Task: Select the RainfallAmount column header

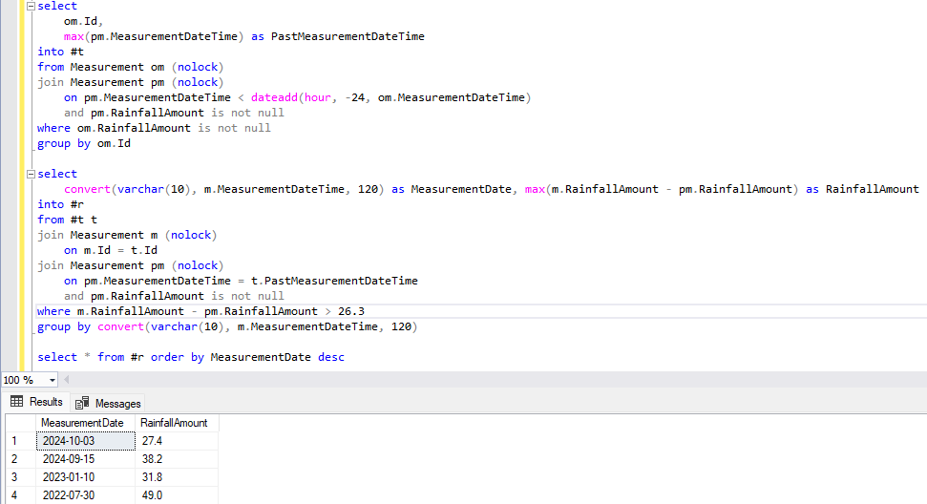Action: 174,423
